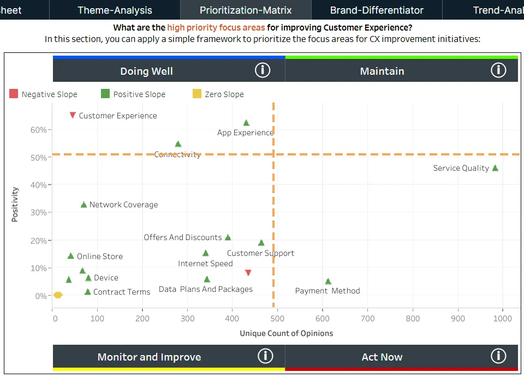Toggle the Positive Slope legend item
Viewport: 524px width, 378px height.
point(133,94)
